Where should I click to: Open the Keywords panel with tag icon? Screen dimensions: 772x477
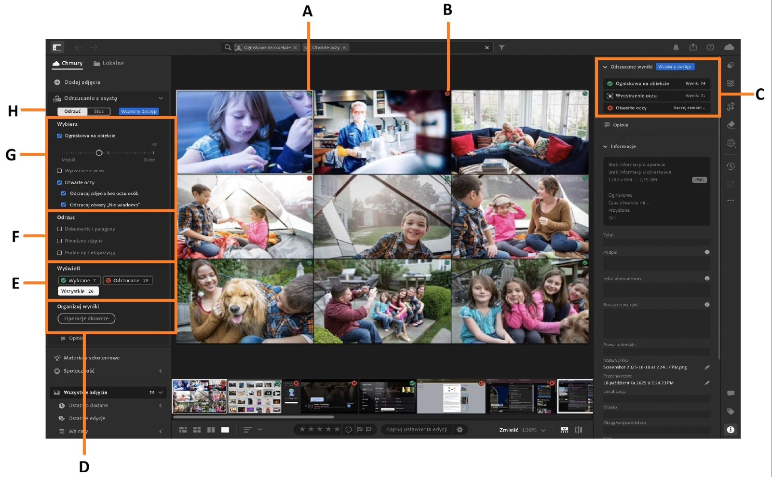click(x=731, y=412)
